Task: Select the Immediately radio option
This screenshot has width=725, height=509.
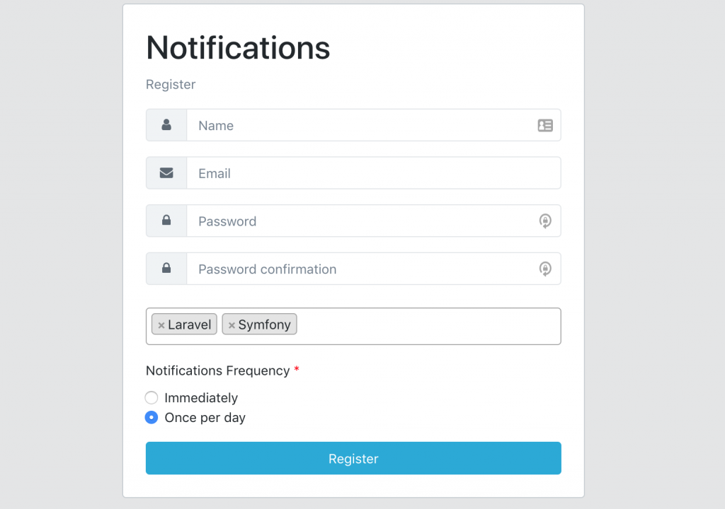Action: (x=152, y=398)
